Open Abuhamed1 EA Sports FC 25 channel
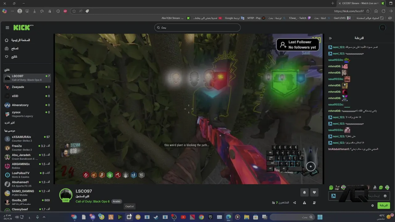The image size is (395, 222). tap(27, 184)
